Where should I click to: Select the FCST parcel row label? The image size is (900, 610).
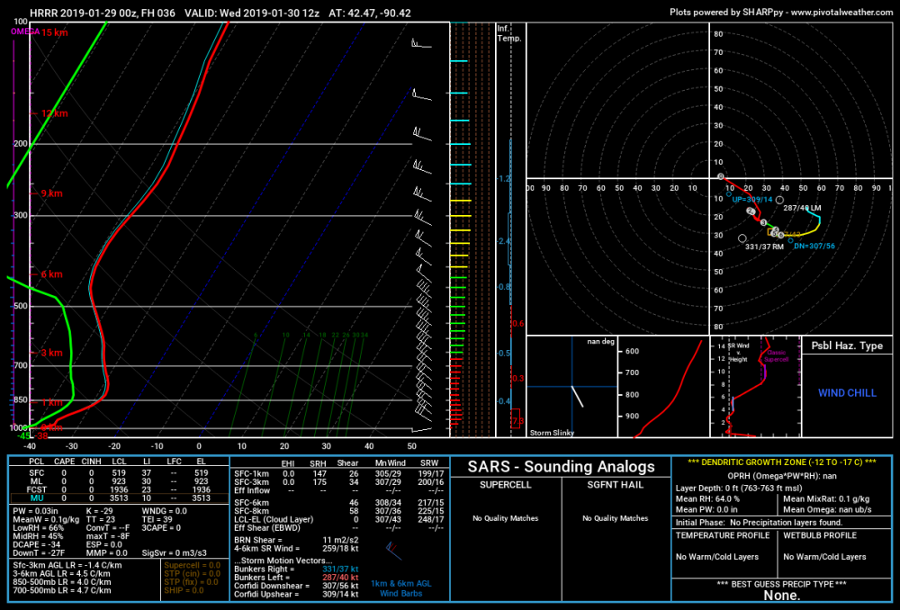36,489
